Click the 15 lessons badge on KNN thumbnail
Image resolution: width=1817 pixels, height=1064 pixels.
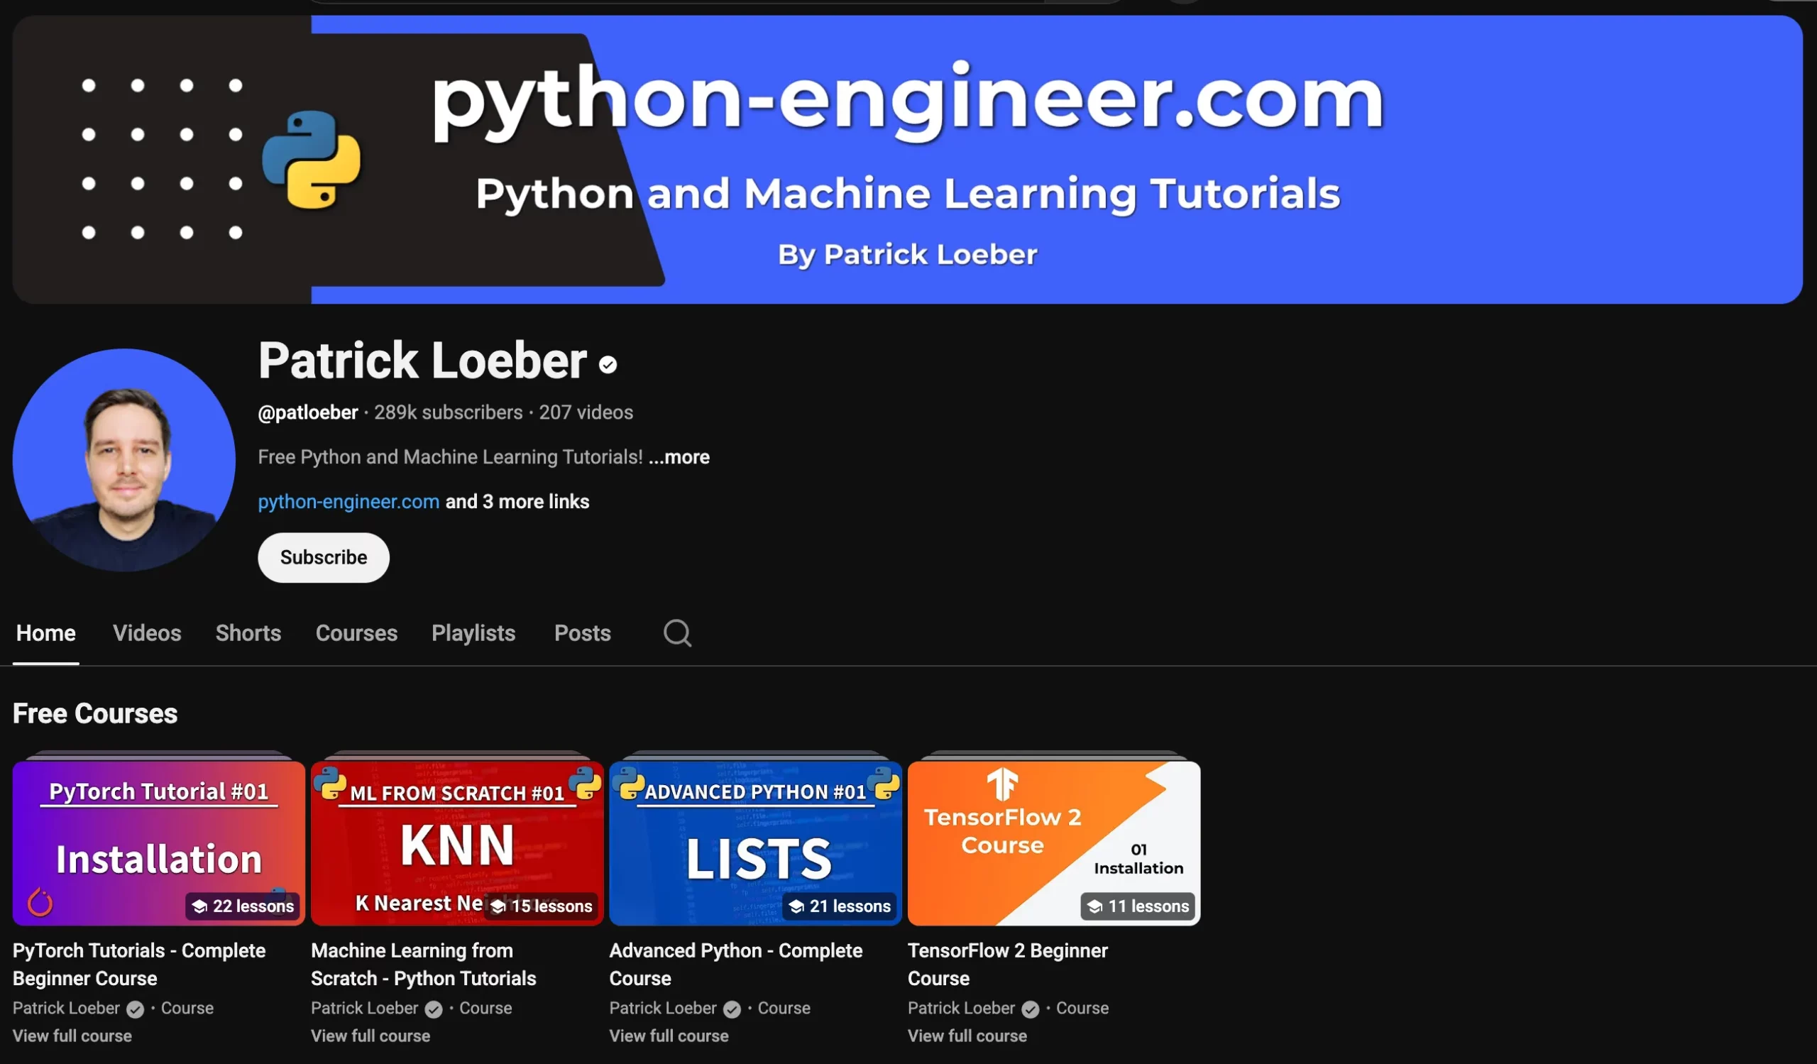[x=542, y=906]
